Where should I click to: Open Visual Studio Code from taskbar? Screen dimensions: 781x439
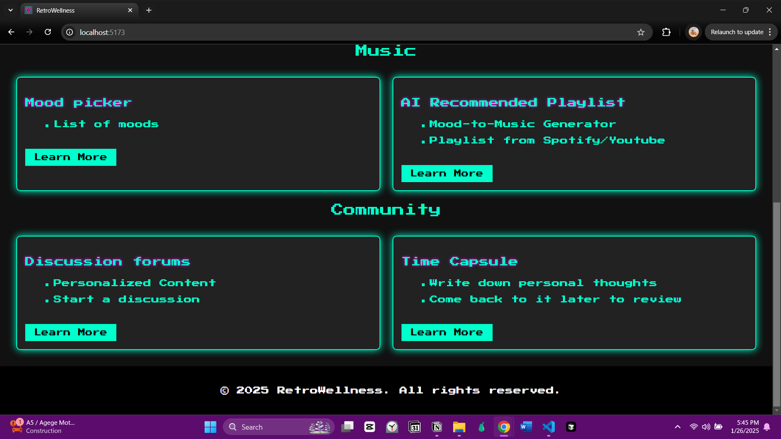point(548,427)
